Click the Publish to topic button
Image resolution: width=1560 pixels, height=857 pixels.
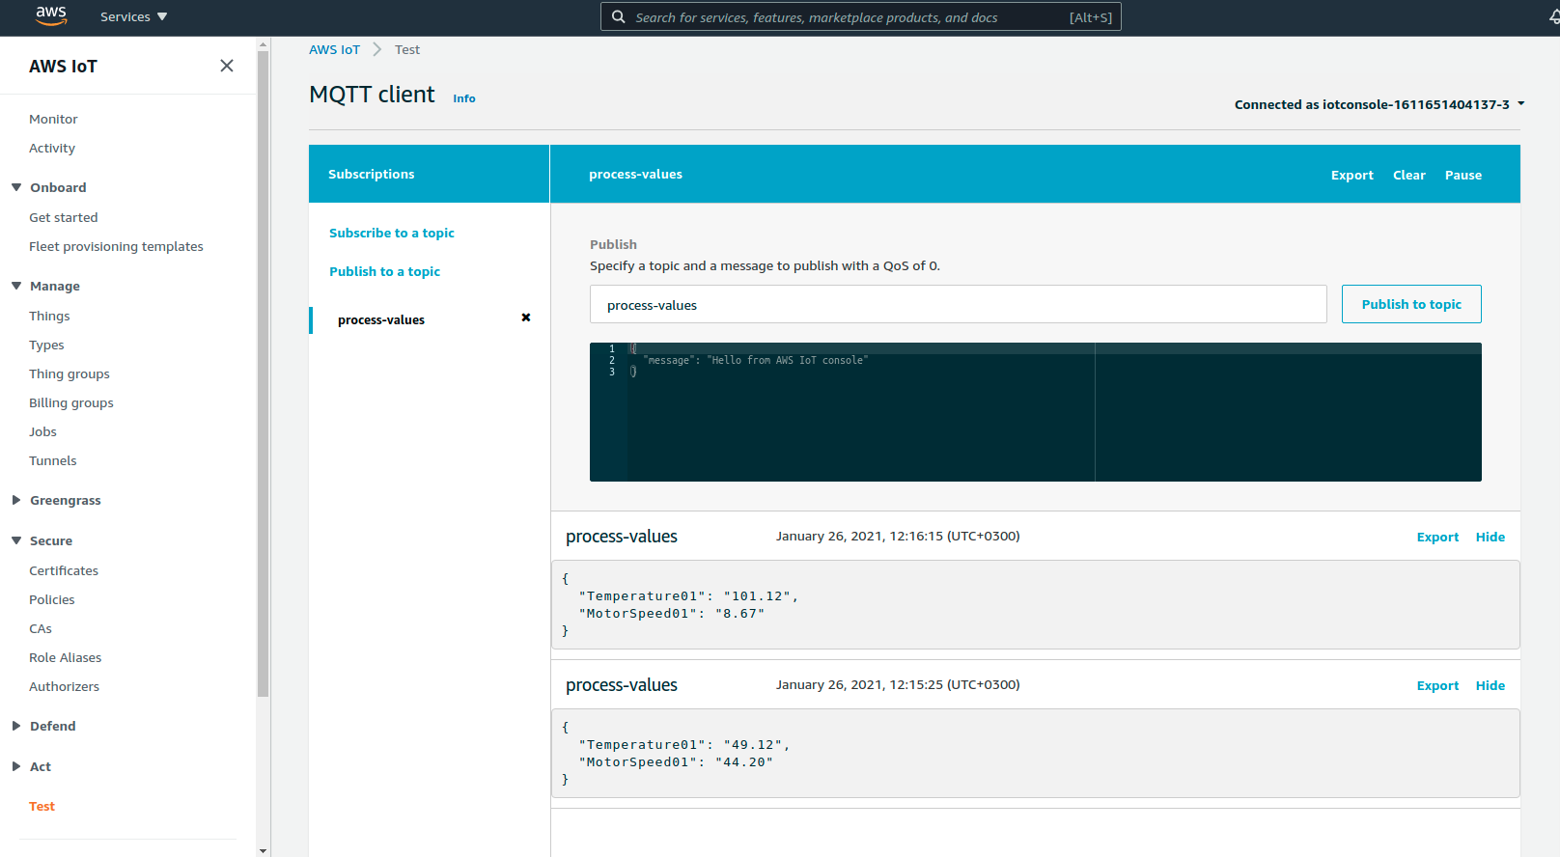[1411, 304]
